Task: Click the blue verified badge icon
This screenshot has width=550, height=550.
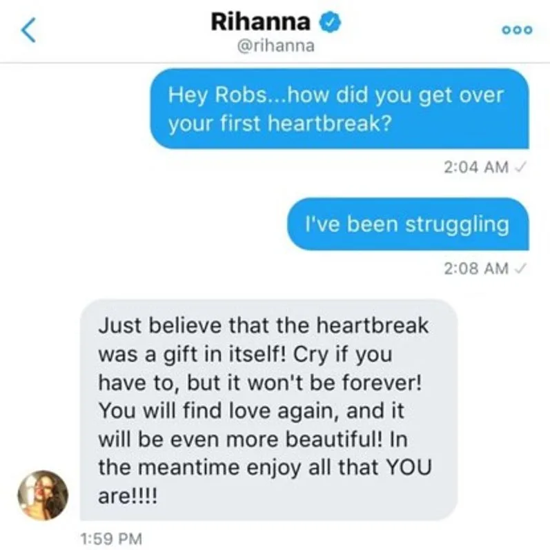Action: click(x=330, y=22)
